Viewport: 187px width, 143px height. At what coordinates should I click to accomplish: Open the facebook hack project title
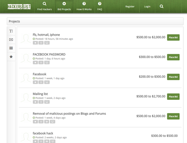pos(43,133)
